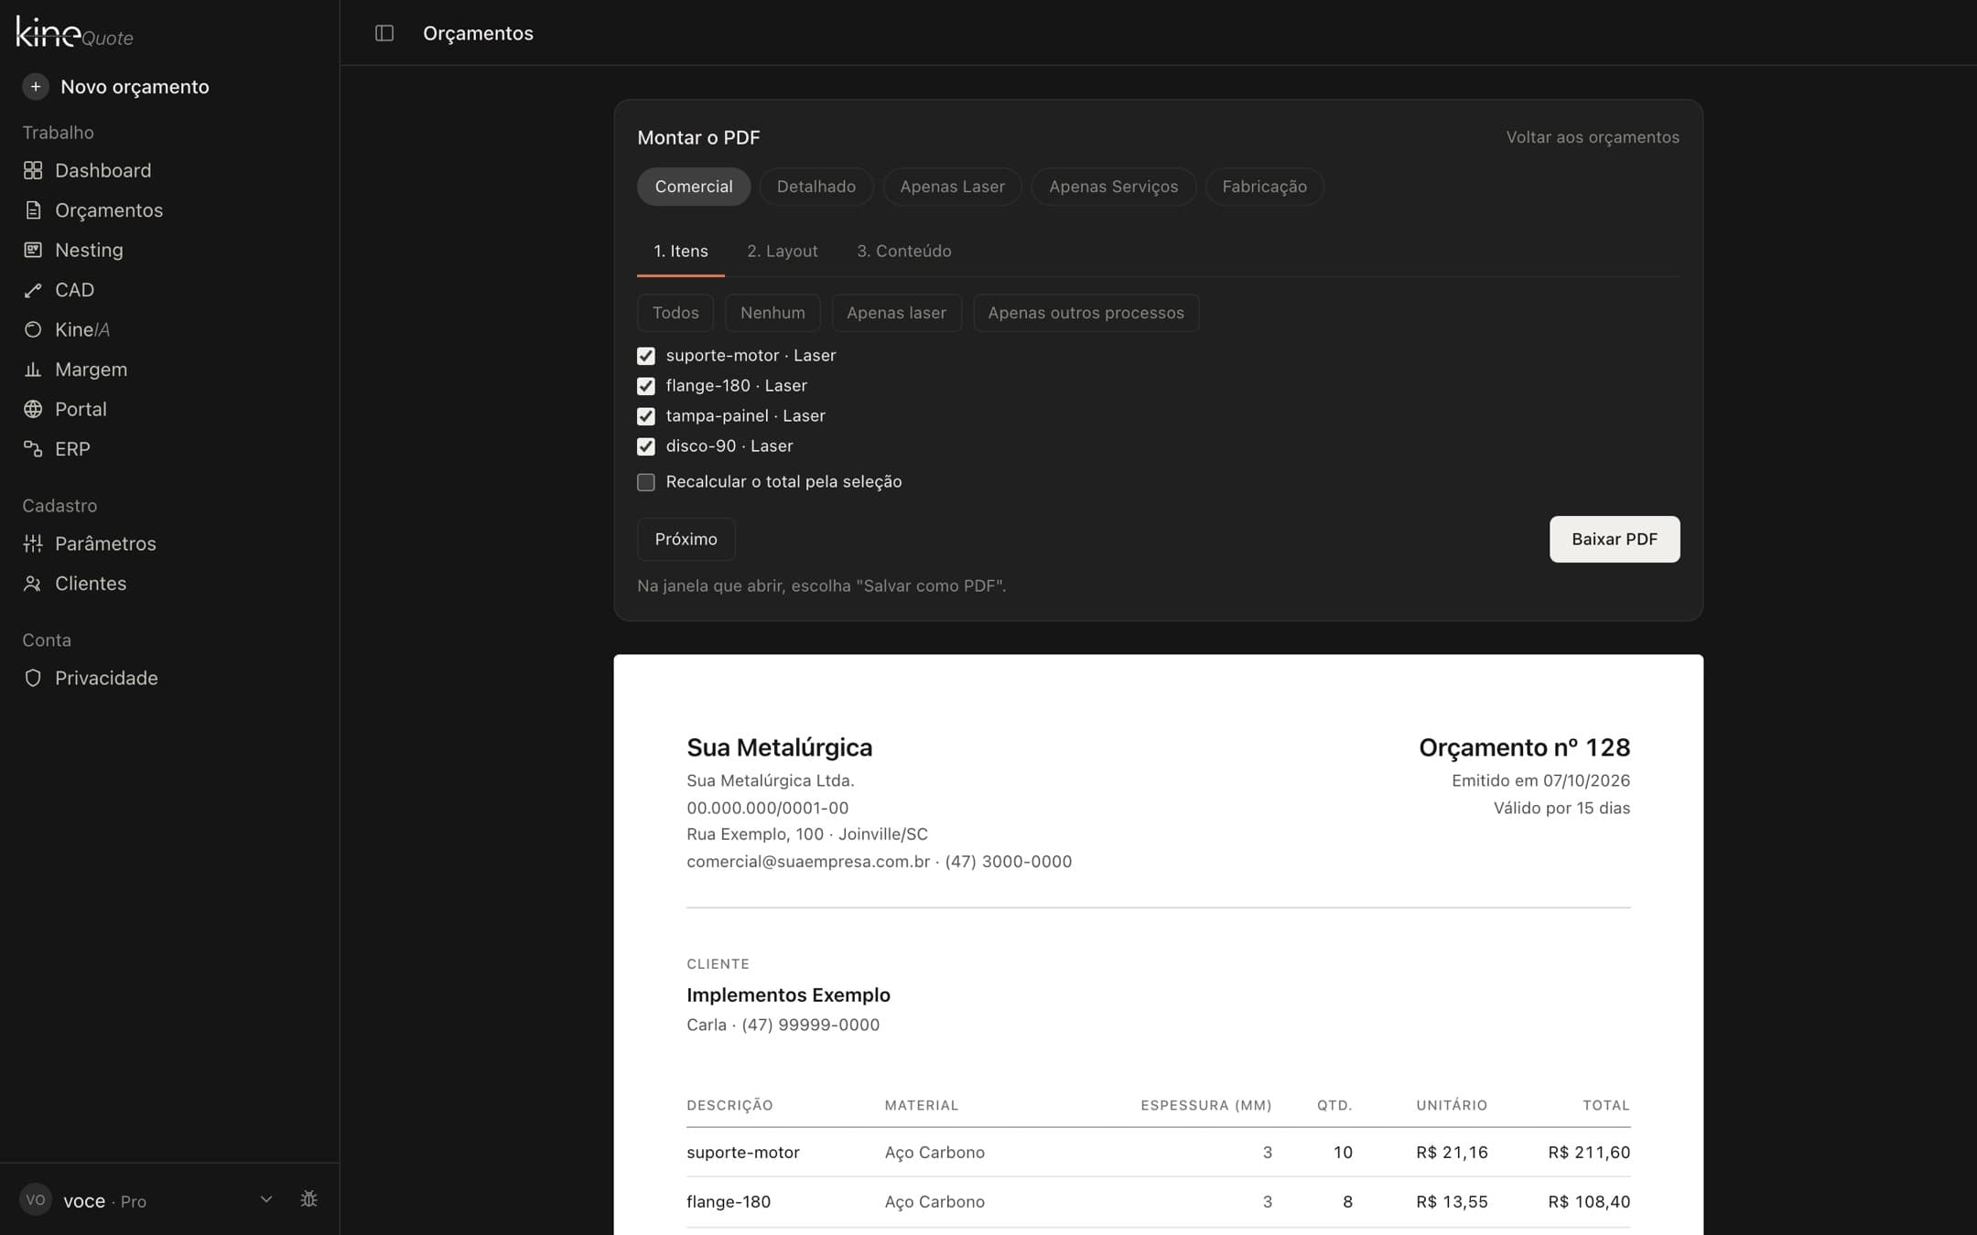
Task: Click the Kine Quote logo
Action: (75, 33)
